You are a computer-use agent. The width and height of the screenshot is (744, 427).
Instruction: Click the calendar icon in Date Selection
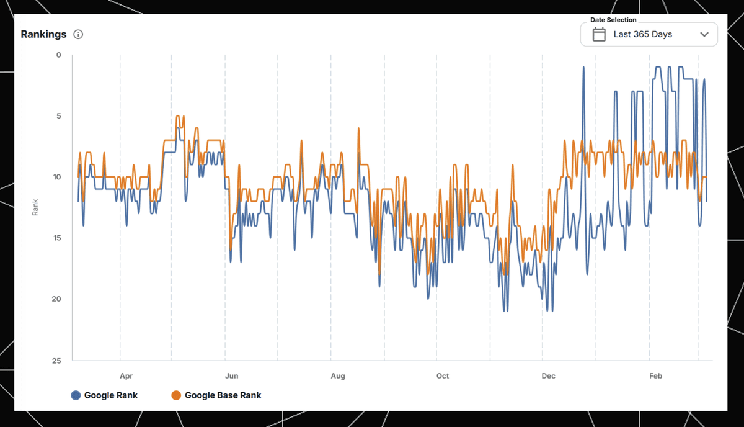tap(599, 34)
